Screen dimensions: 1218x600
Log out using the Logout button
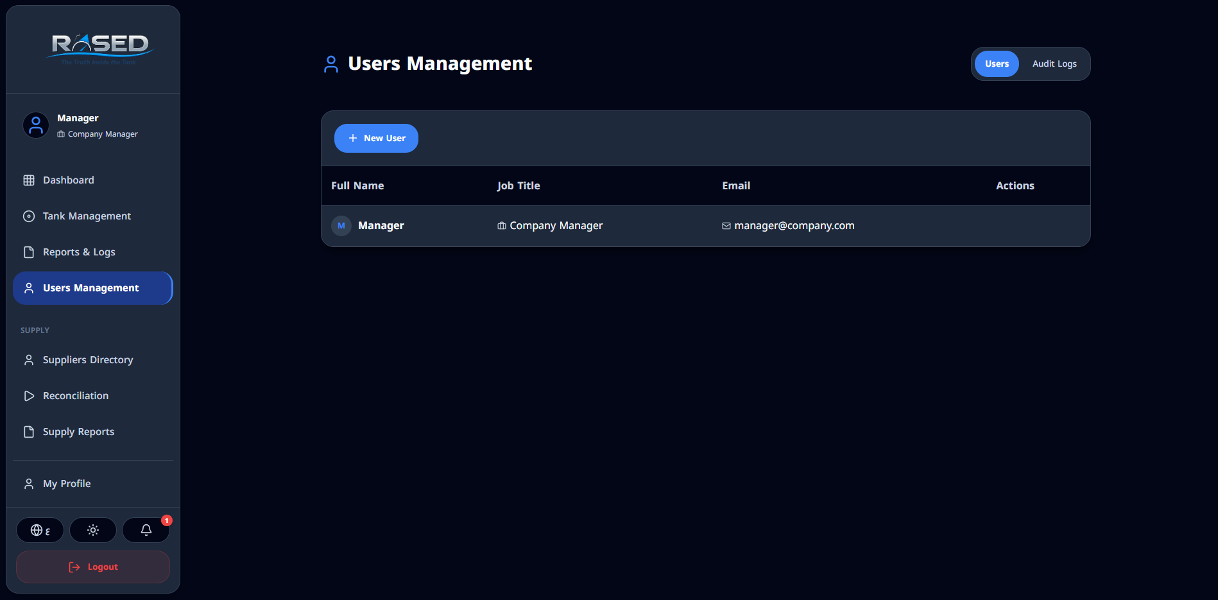tap(93, 567)
